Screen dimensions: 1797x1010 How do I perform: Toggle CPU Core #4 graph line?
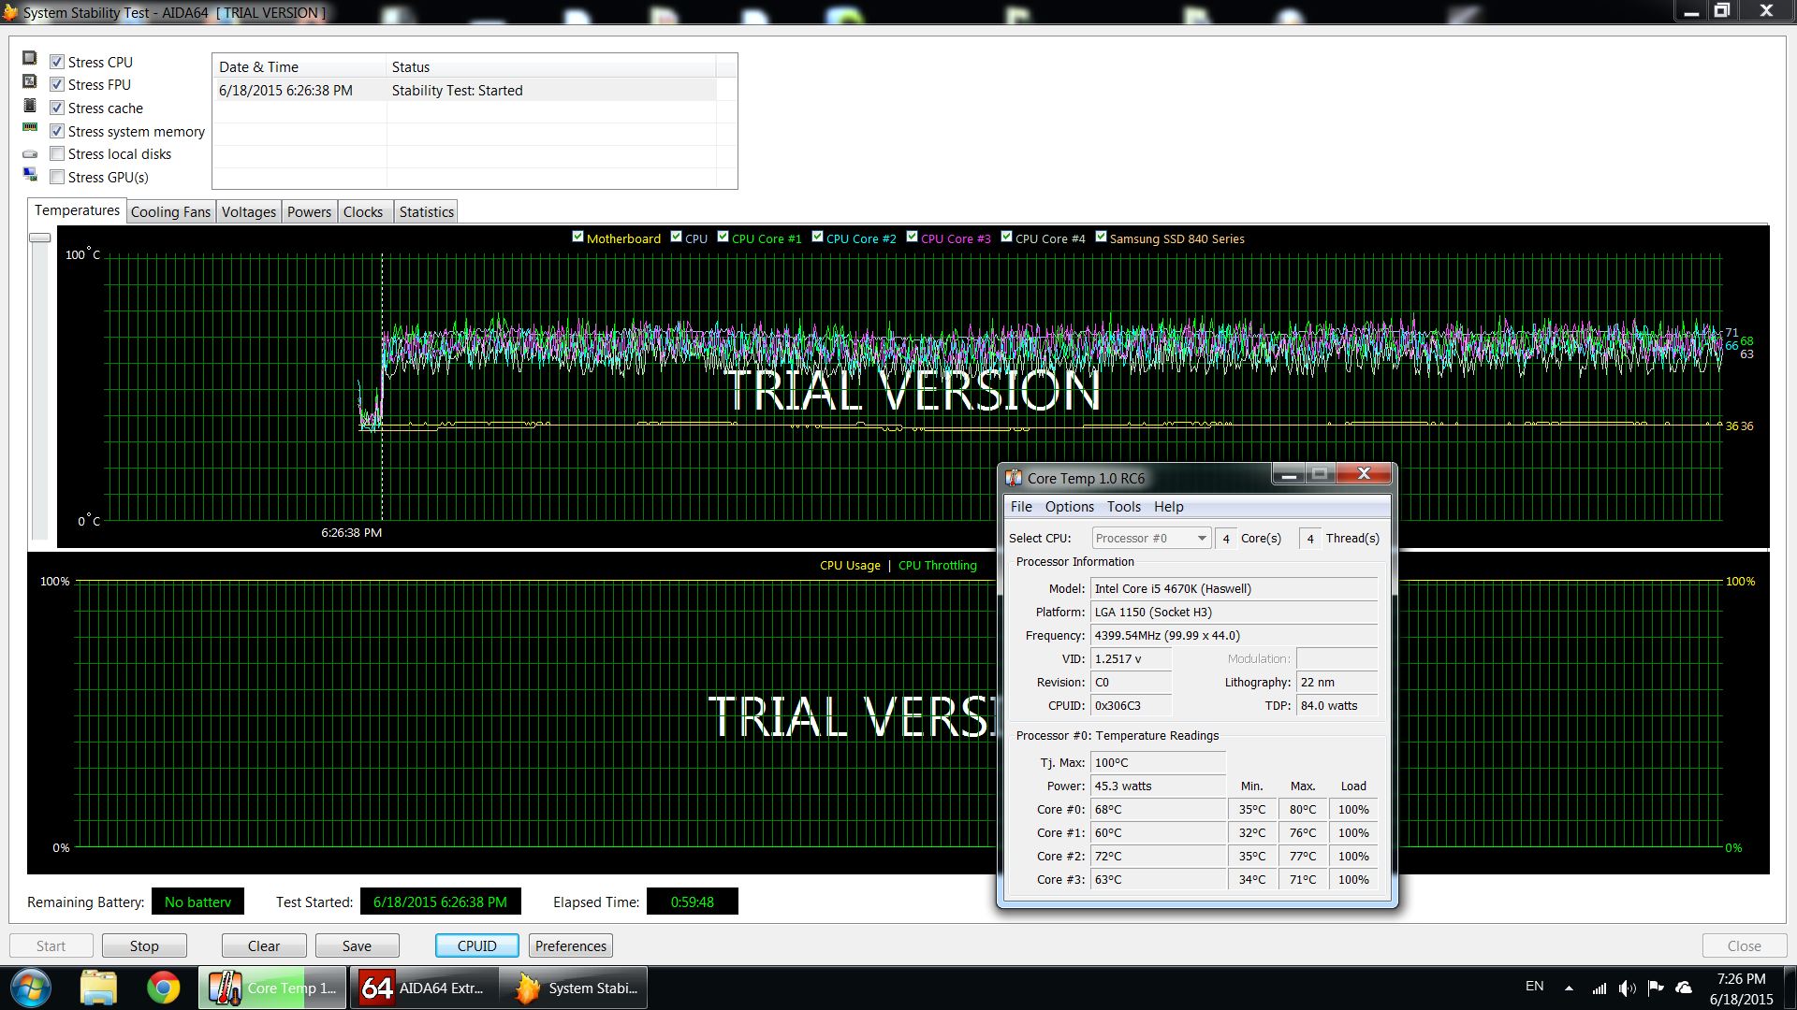(x=1007, y=237)
